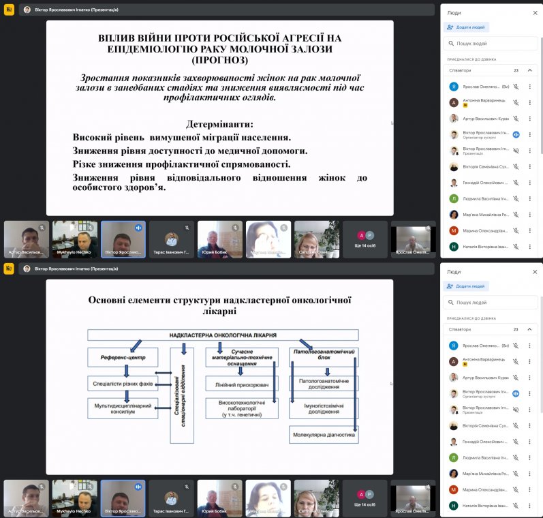Image resolution: width=543 pixels, height=518 pixels.
Task: Click the speaking indicator on Віктор's upper filmstrip tile
Action: (x=138, y=228)
